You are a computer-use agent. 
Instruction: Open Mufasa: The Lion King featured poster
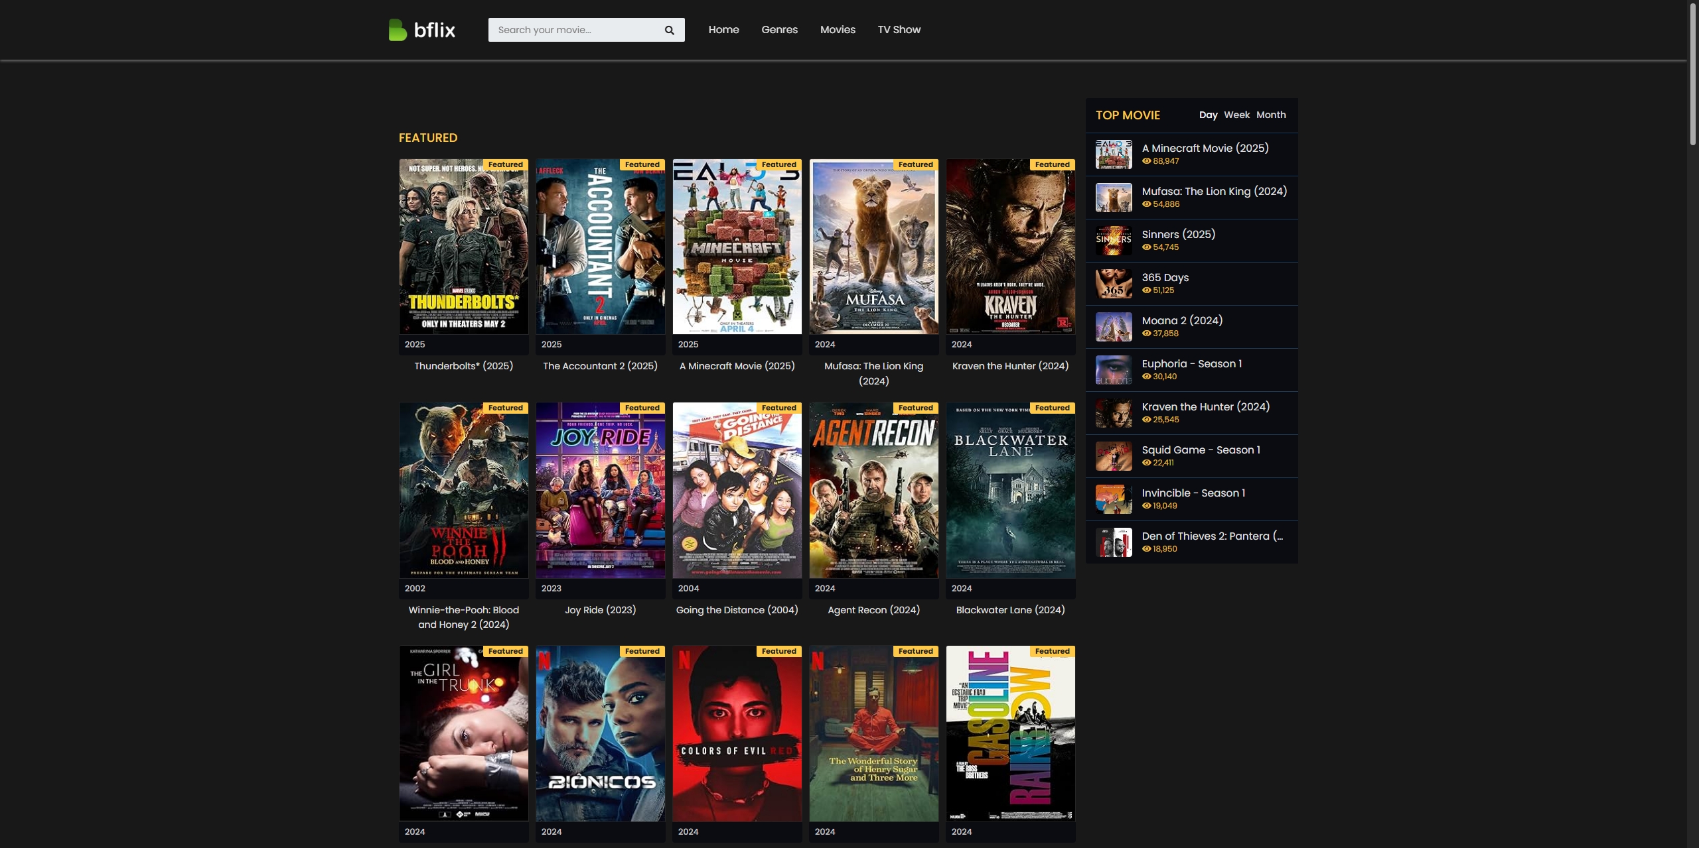coord(873,247)
